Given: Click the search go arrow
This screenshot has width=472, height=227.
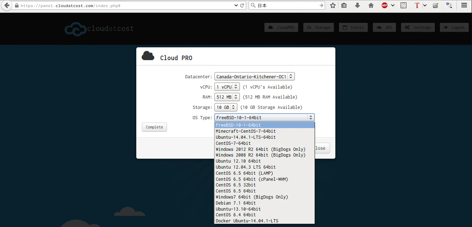Looking at the screenshot, I should pyautogui.click(x=321, y=6).
